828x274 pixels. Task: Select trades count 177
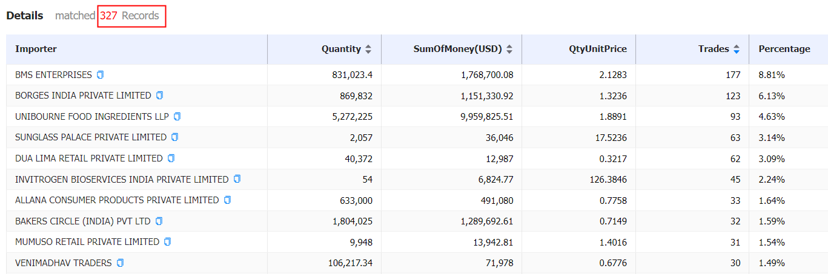click(734, 75)
